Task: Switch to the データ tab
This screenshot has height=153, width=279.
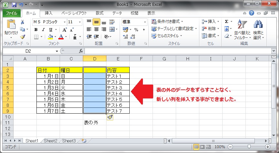Action: tap(117, 13)
